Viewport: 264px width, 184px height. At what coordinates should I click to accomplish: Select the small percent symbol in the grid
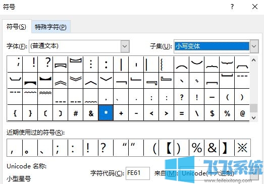pos(227,113)
